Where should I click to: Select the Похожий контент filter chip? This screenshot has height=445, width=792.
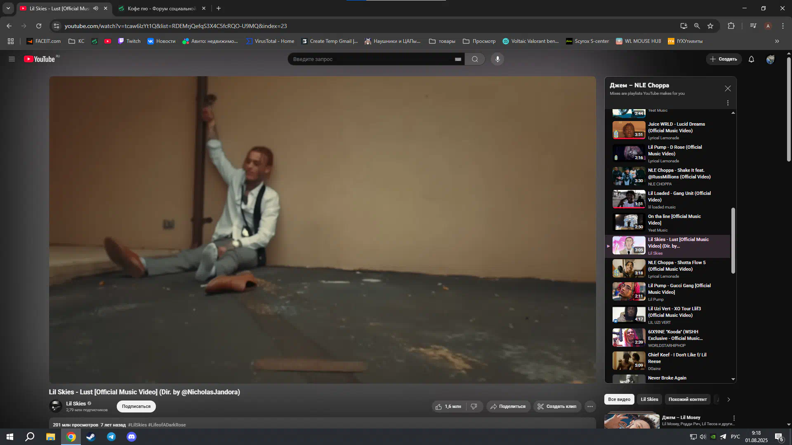point(687,399)
